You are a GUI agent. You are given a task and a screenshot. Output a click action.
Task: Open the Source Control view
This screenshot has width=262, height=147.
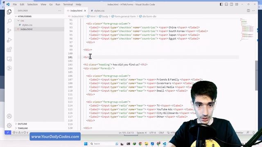point(9,31)
